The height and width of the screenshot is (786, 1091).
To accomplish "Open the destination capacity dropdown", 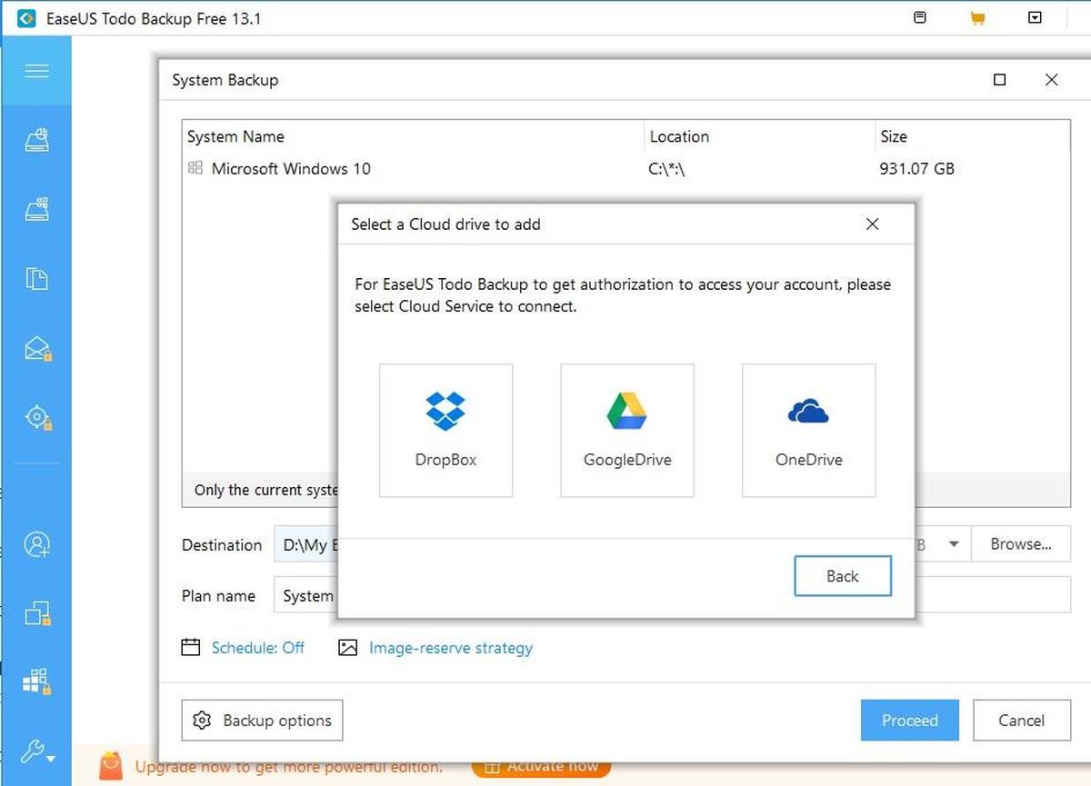I will [x=953, y=543].
